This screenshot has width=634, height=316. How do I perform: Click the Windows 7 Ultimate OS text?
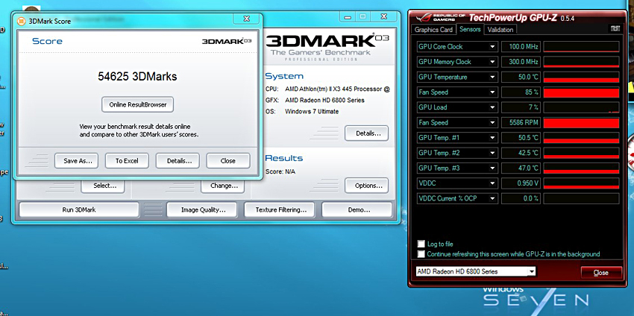point(312,111)
